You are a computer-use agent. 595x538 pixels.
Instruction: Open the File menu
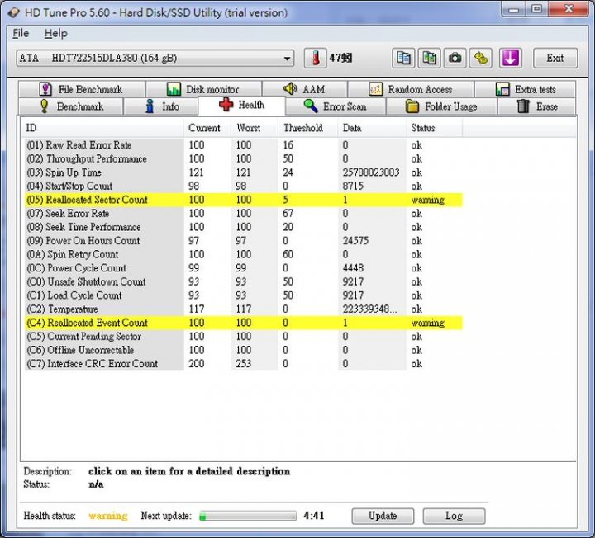tap(21, 33)
